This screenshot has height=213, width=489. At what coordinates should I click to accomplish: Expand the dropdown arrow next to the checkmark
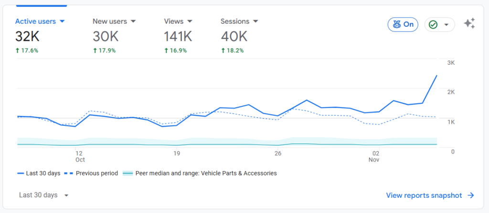[x=446, y=25]
